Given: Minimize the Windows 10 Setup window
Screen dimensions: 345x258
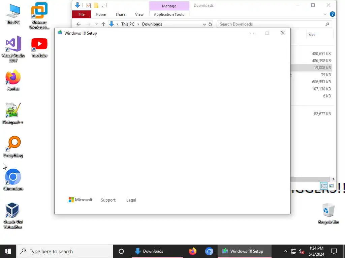Looking at the screenshot, I should coord(252,33).
